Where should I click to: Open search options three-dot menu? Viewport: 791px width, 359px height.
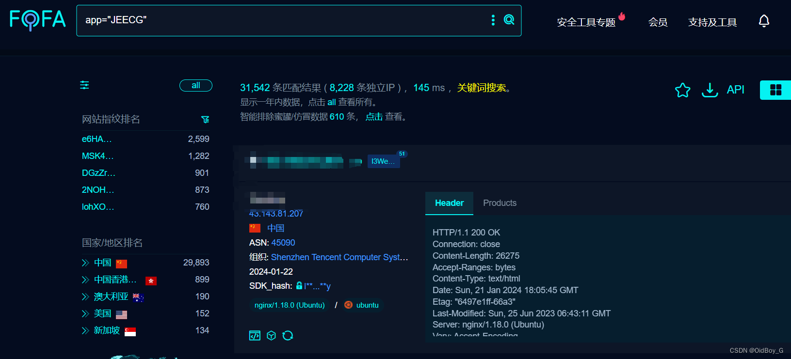493,20
